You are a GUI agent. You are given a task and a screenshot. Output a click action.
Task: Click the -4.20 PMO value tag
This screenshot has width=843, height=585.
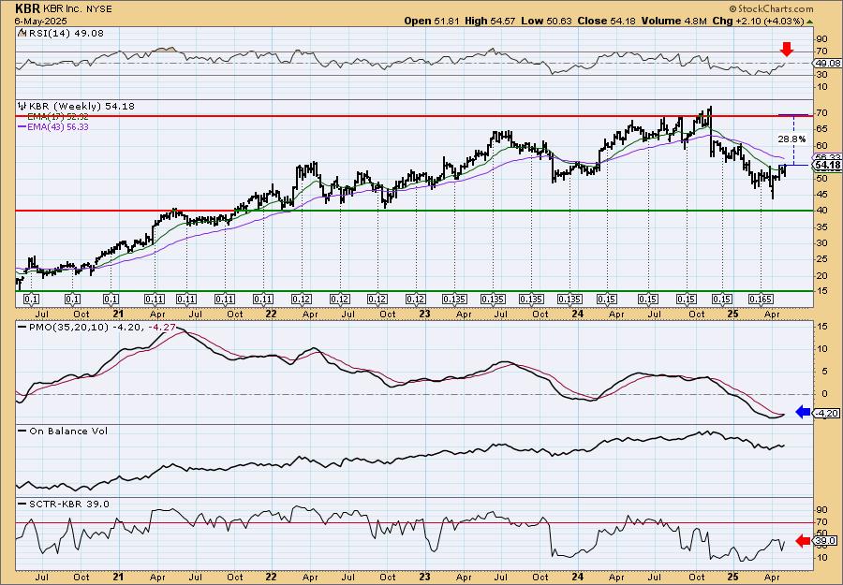(x=827, y=413)
